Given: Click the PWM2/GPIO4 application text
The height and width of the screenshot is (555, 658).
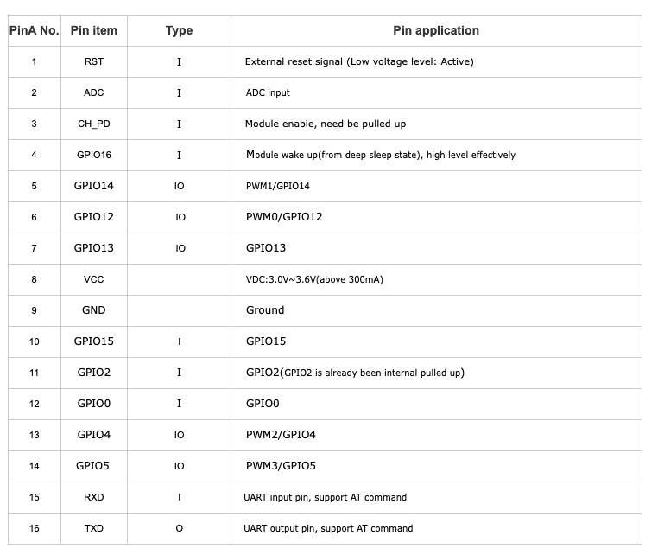Looking at the screenshot, I should 281,435.
